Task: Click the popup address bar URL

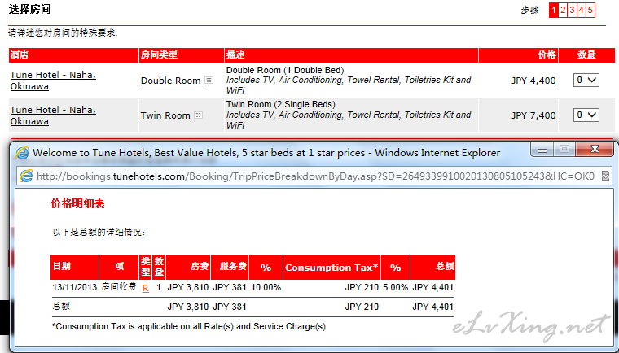Action: pos(315,176)
